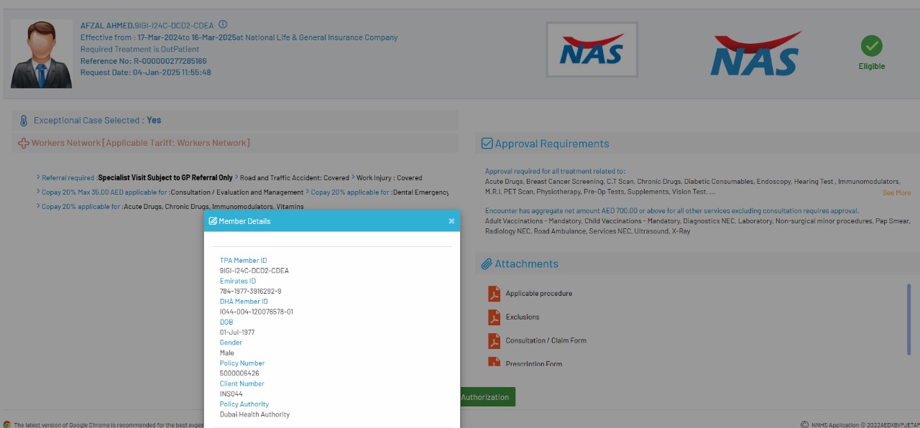Click the Emirates ID label
Image resolution: width=920 pixels, height=428 pixels.
pyautogui.click(x=238, y=282)
